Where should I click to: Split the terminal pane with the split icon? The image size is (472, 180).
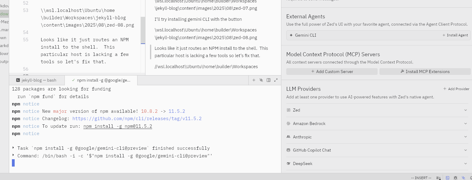tap(269, 80)
